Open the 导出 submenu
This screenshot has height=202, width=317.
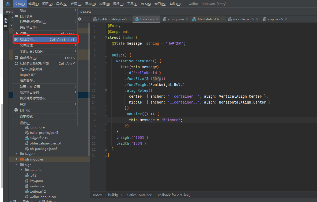[46, 104]
